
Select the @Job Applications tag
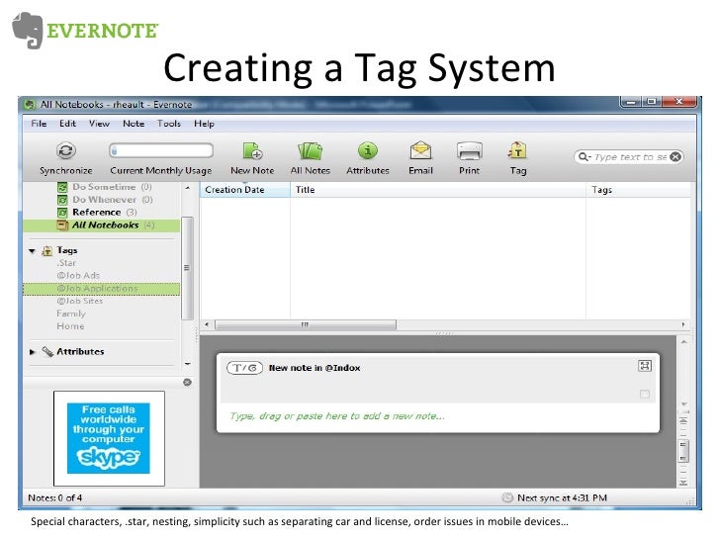tap(102, 289)
